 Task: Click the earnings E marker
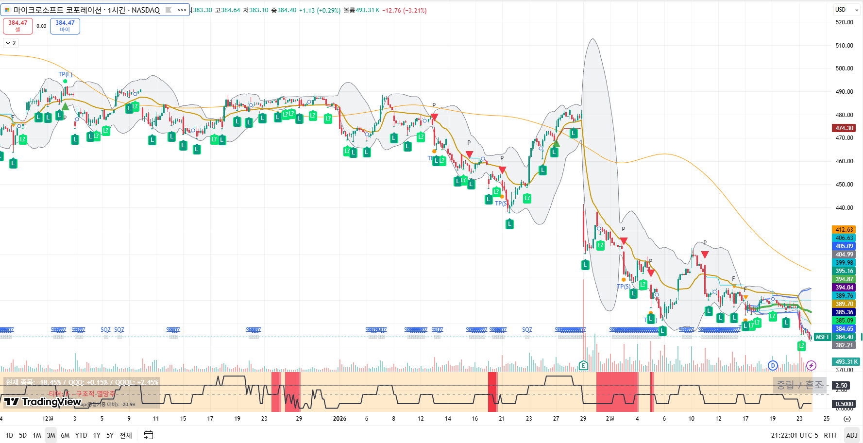[x=583, y=365]
